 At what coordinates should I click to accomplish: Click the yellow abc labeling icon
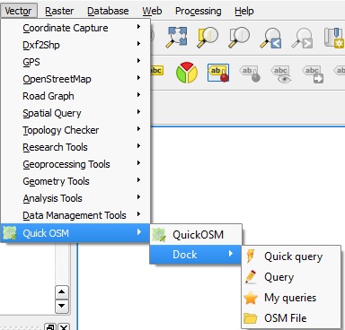(156, 71)
